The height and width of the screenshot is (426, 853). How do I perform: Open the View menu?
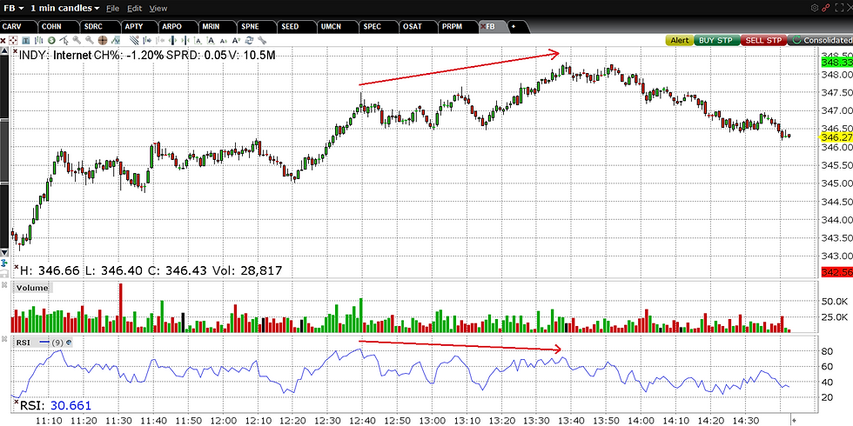tap(158, 9)
